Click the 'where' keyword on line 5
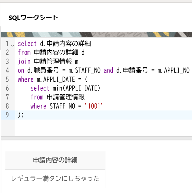 [26, 79]
